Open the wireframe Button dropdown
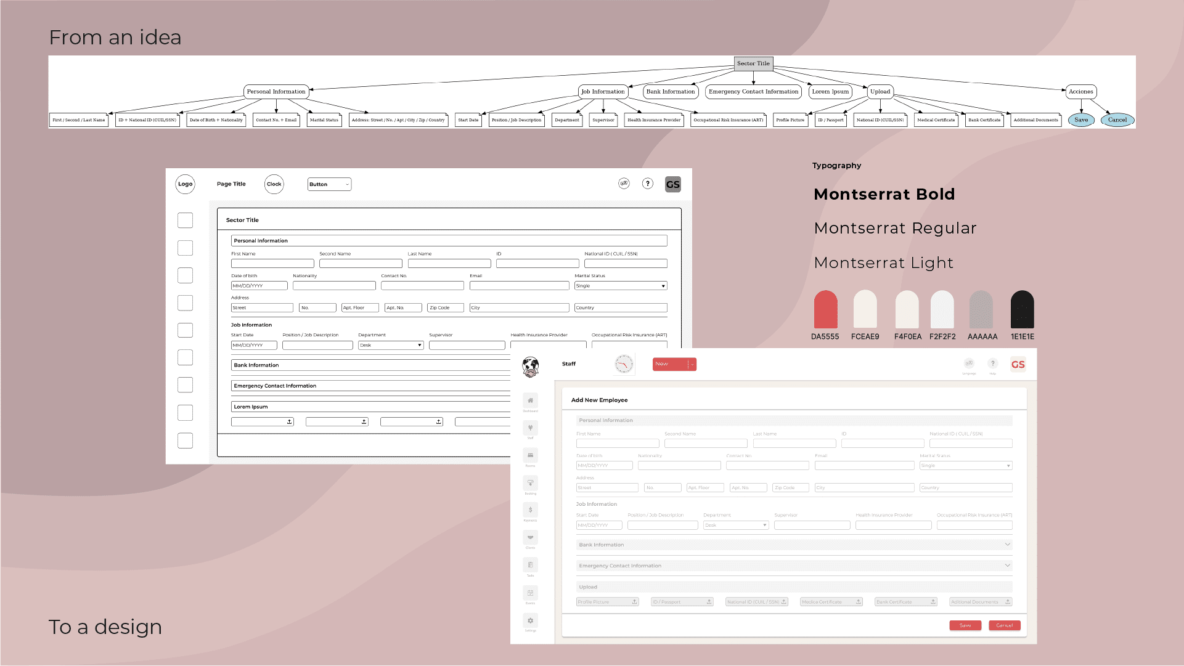 (x=329, y=184)
